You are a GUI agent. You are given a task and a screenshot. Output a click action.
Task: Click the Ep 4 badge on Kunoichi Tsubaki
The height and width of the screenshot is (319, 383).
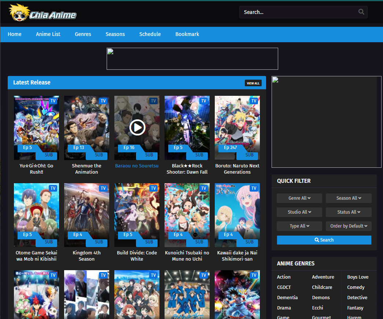[x=178, y=235]
